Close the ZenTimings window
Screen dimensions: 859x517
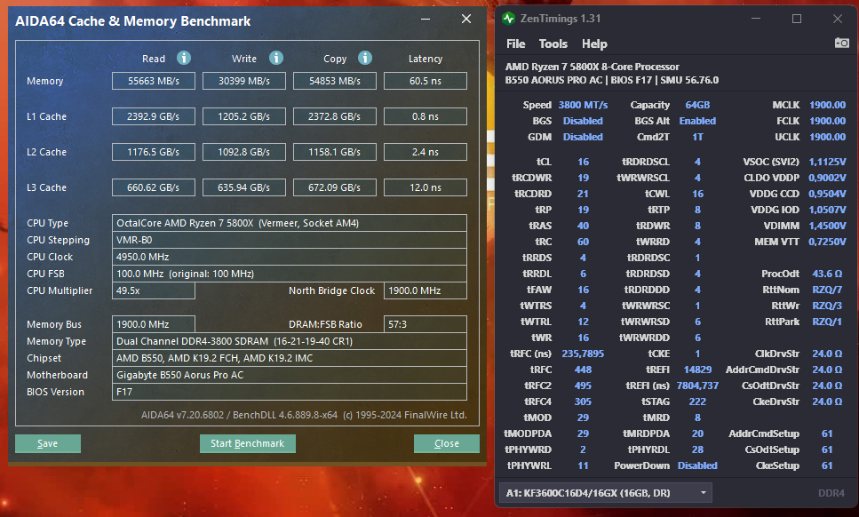(838, 19)
